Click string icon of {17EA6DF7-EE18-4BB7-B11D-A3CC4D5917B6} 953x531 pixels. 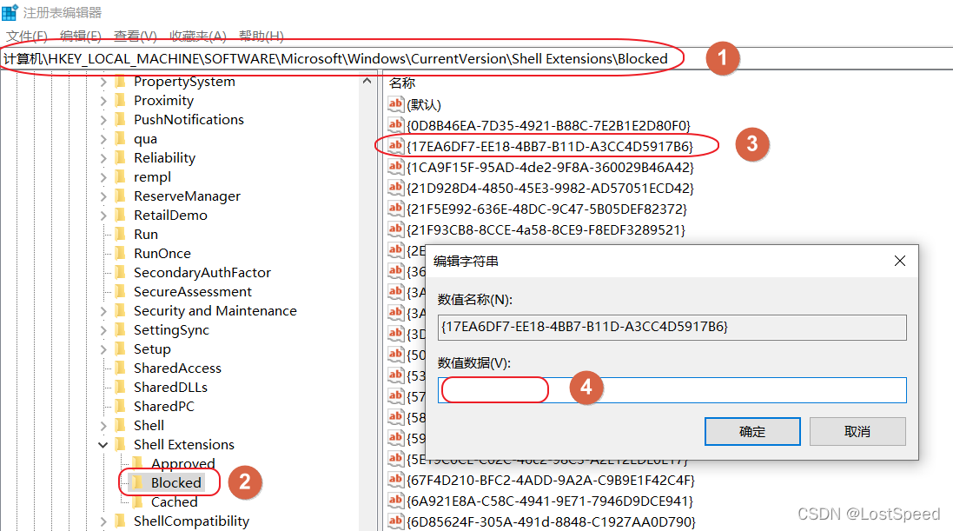[395, 146]
